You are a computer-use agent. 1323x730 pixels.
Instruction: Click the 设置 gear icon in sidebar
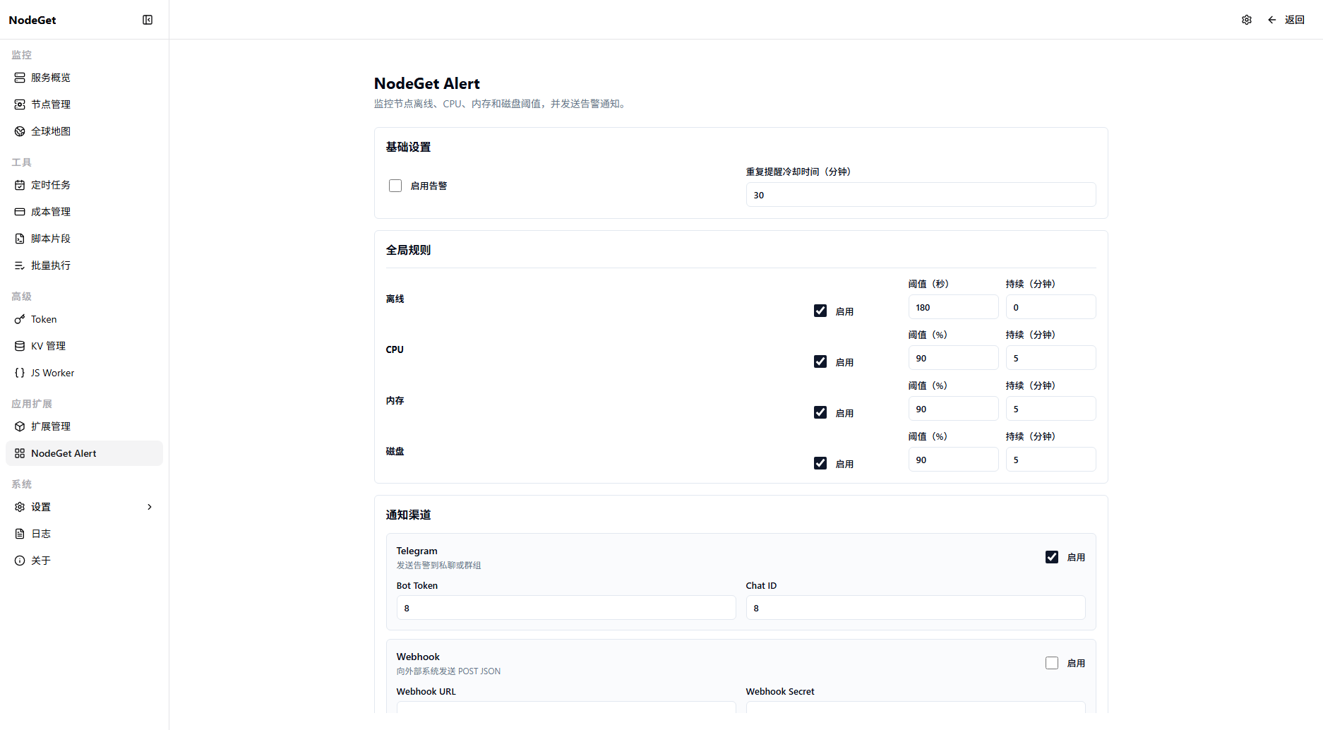20,507
